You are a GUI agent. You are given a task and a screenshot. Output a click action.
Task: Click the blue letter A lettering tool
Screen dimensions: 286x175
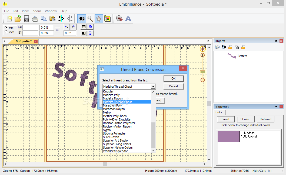click(128, 19)
